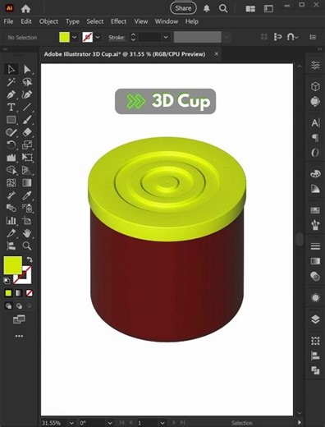Open the Properties panel icon

click(315, 65)
